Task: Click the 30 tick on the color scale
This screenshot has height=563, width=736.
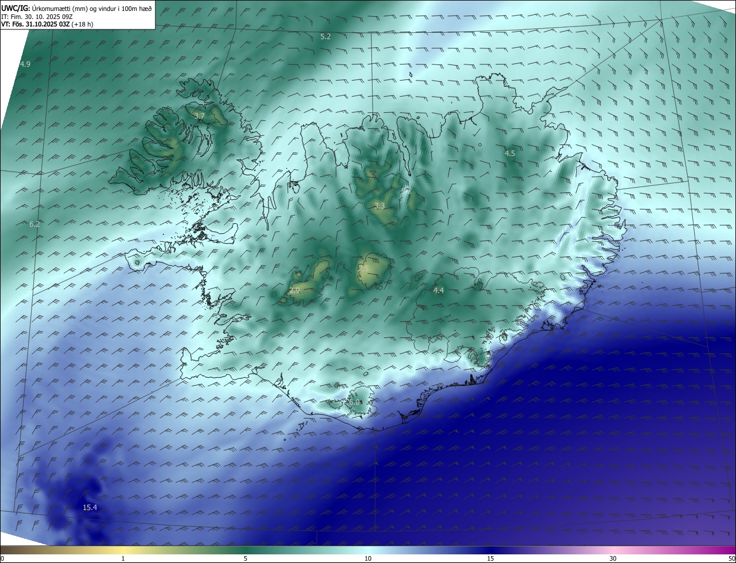Action: pyautogui.click(x=613, y=558)
